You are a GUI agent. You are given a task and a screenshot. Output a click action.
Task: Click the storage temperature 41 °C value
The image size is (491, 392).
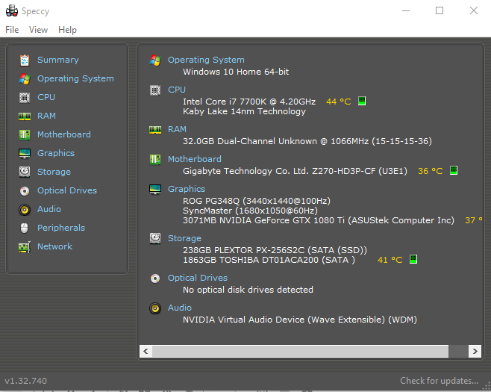(390, 260)
